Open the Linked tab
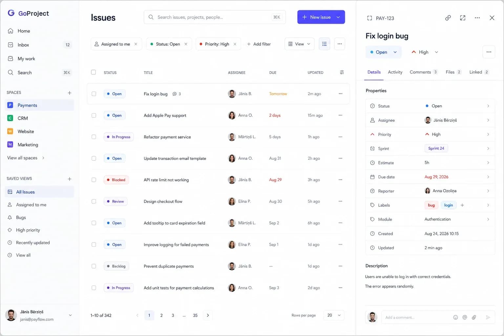504x336 pixels. [479, 72]
